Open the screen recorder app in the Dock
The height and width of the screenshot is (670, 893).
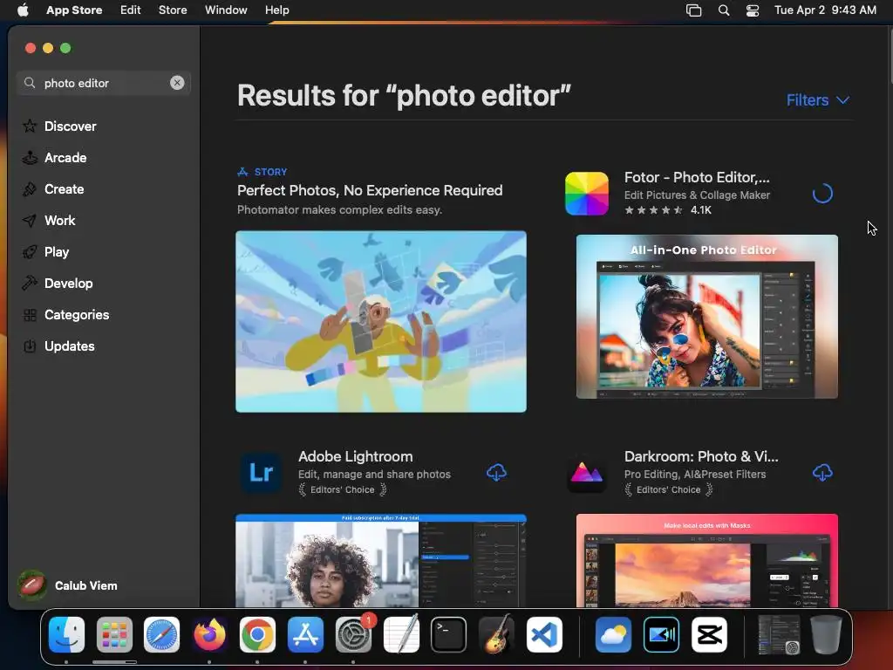pos(661,635)
